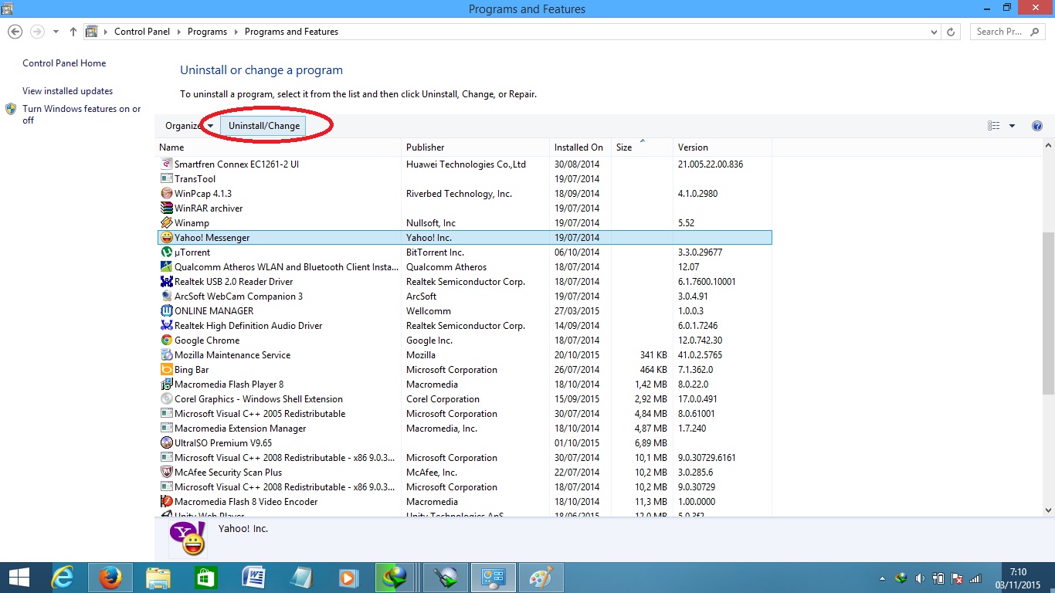Open the Control Panel Home link
The width and height of the screenshot is (1055, 593).
pyautogui.click(x=64, y=63)
